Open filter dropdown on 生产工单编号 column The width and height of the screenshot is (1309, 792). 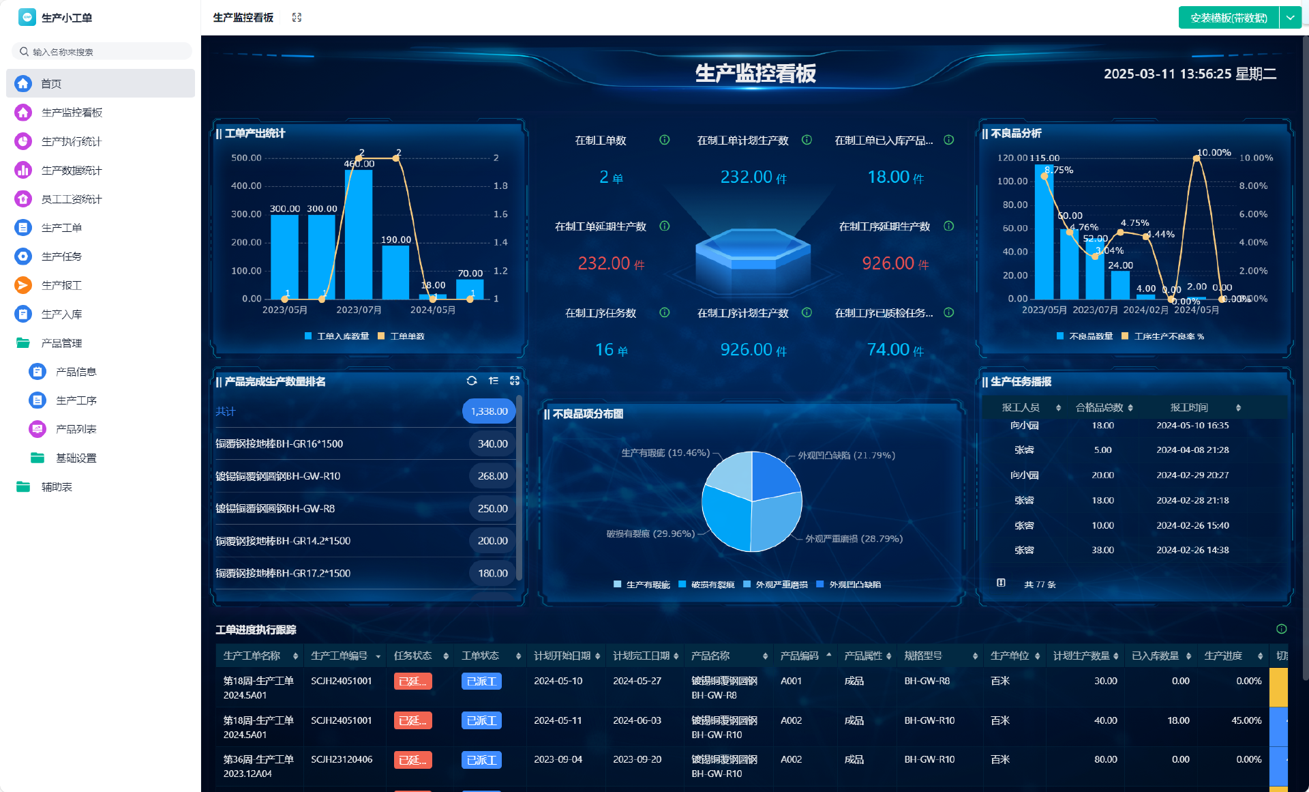[x=378, y=656]
